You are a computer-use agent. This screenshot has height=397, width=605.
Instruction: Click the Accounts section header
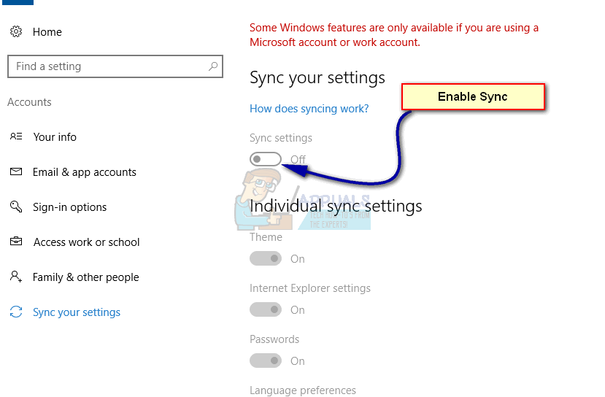pyautogui.click(x=29, y=102)
